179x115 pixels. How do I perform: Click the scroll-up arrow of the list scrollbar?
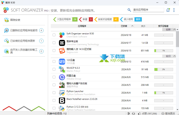pos(177,30)
